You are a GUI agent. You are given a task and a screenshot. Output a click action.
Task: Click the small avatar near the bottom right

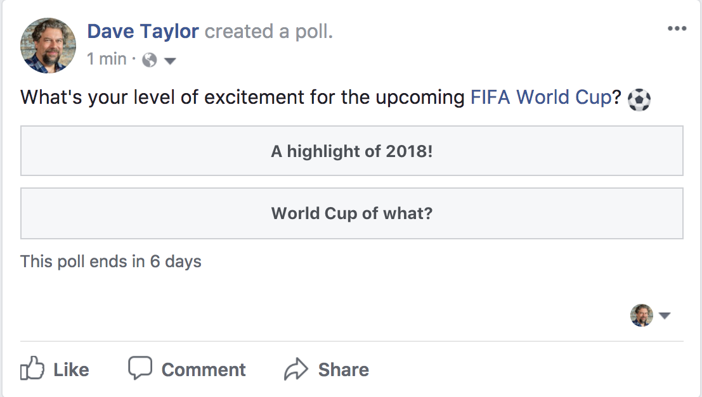tap(642, 315)
